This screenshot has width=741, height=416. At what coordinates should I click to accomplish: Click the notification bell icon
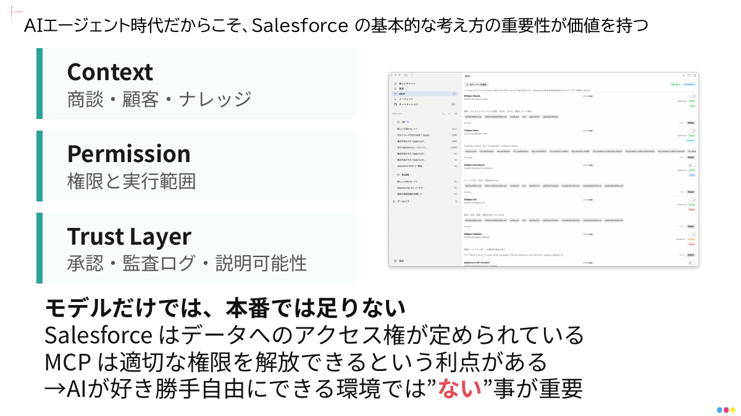(x=684, y=75)
